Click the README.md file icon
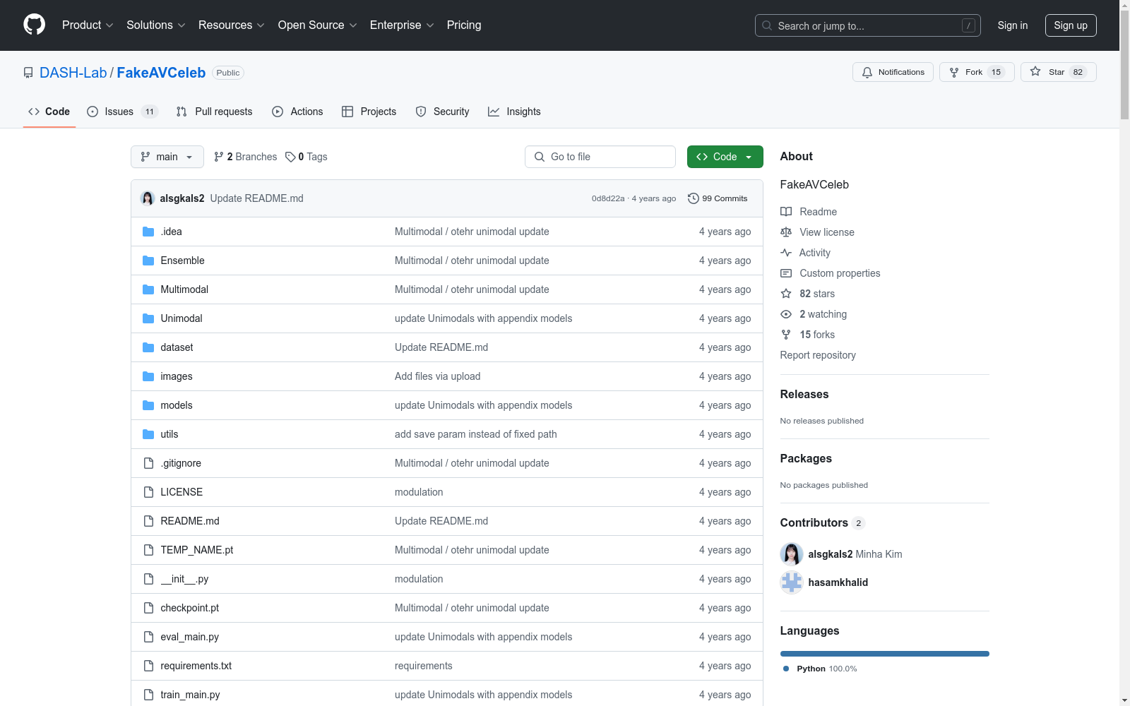The height and width of the screenshot is (706, 1130). click(148, 521)
